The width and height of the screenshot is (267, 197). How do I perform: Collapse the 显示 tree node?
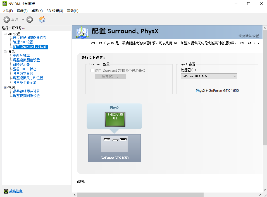5,52
